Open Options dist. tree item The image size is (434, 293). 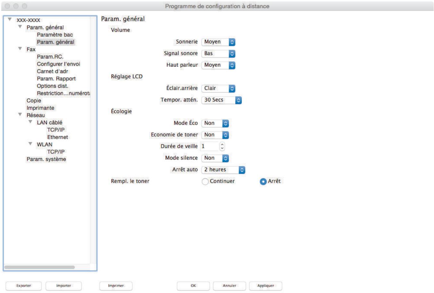pyautogui.click(x=53, y=86)
